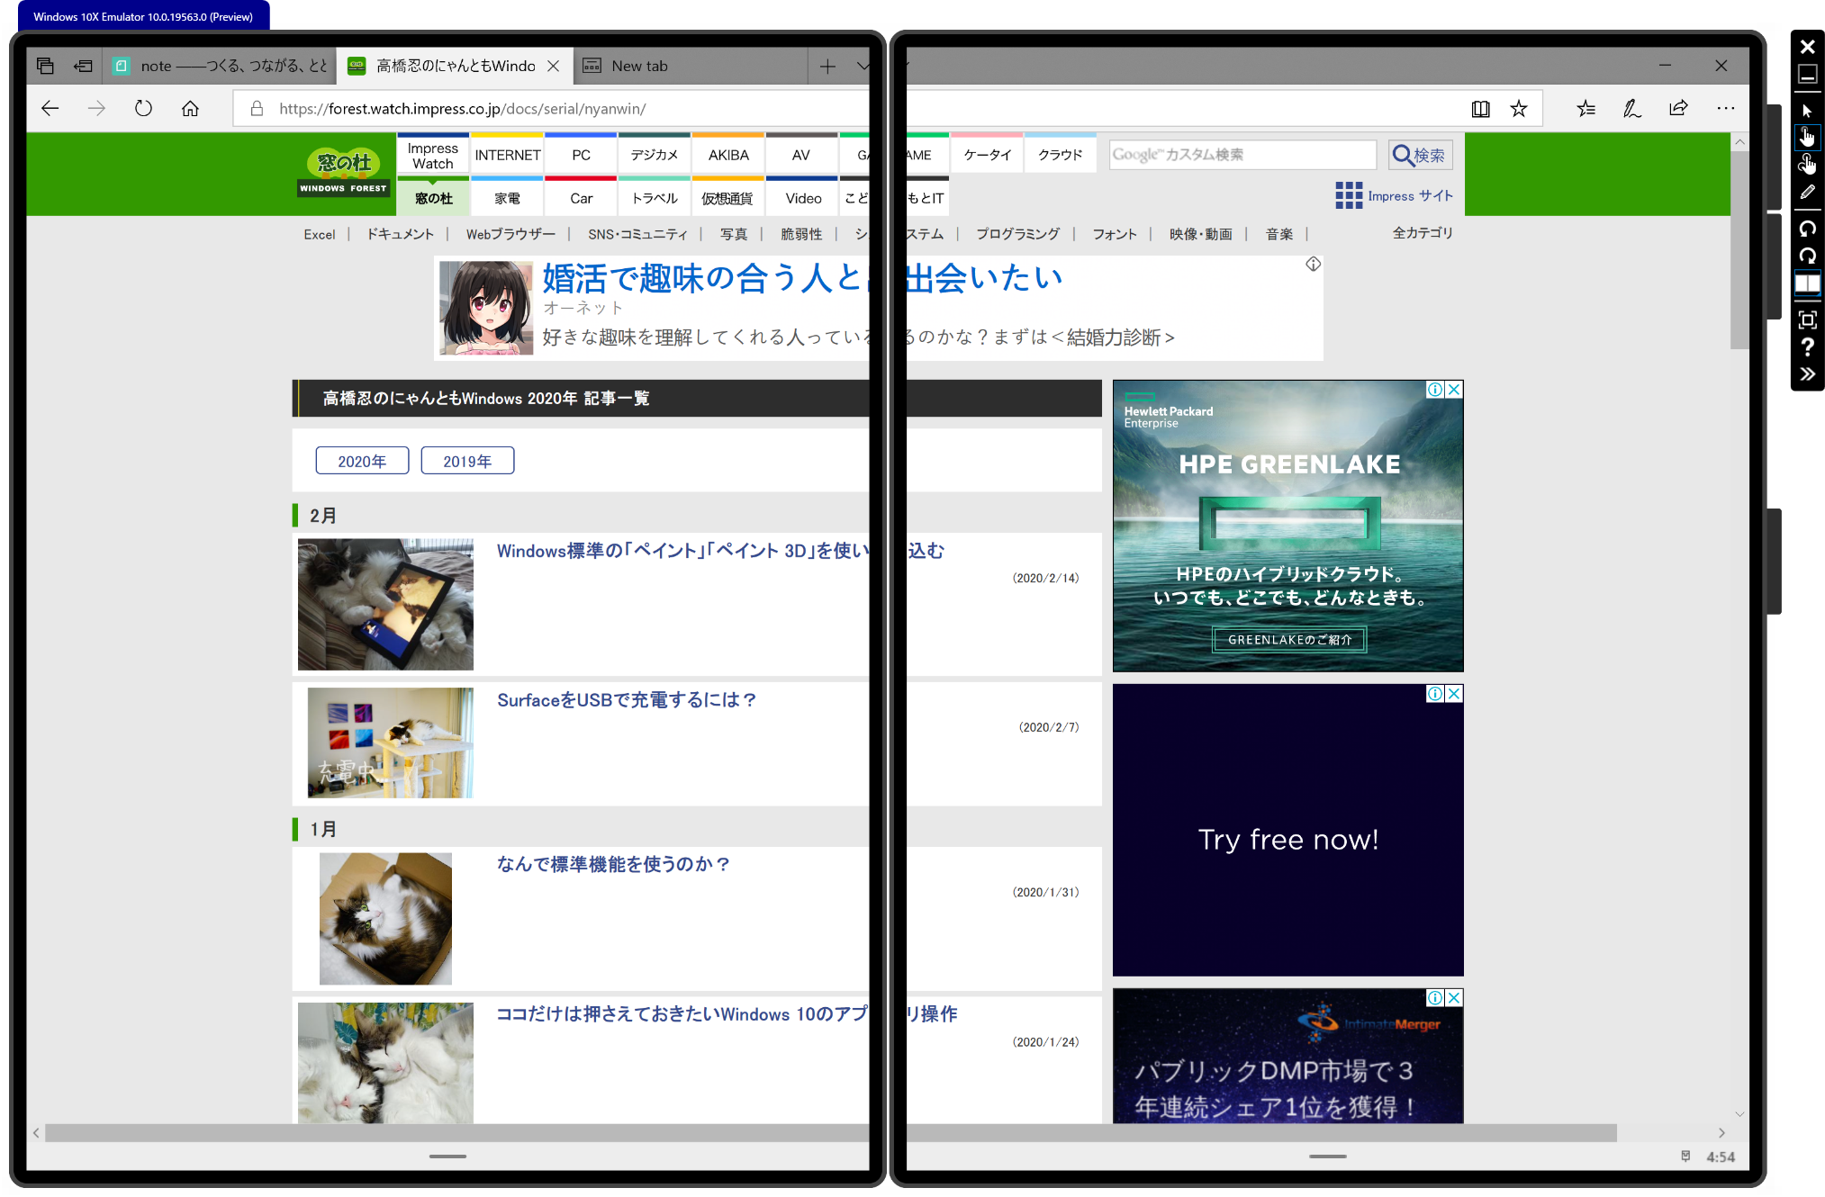Open the INTERNET navigation category
This screenshot has width=1825, height=1197.
point(507,155)
